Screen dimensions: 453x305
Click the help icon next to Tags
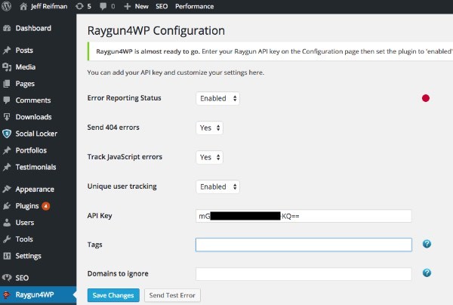coord(427,244)
